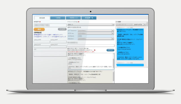Click the wide input field below the carrier table

(x=91, y=46)
